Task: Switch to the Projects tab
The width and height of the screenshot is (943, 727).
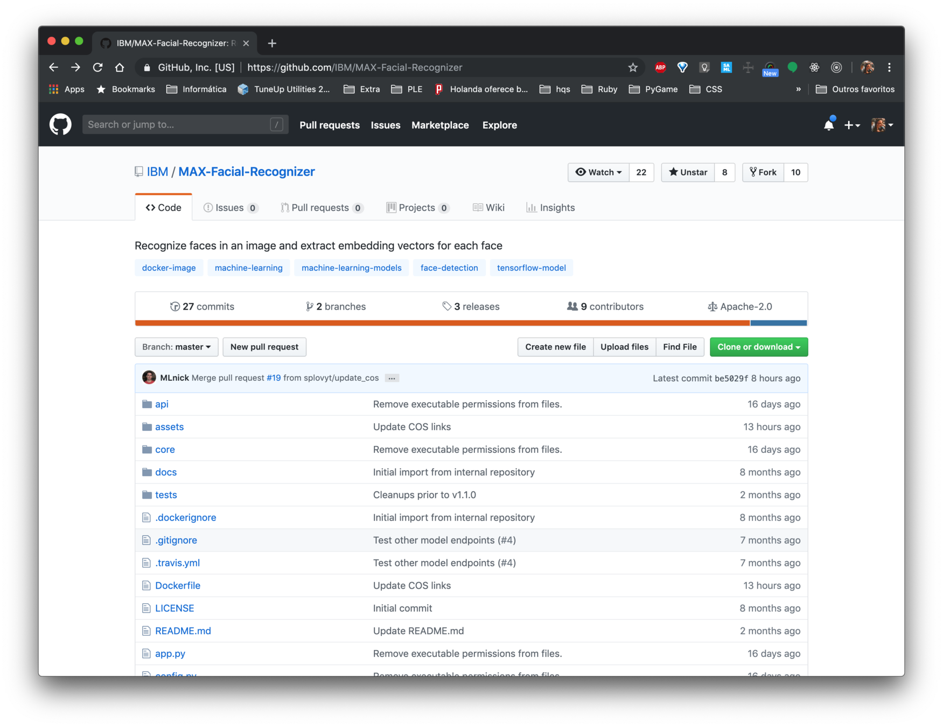Action: [x=418, y=207]
